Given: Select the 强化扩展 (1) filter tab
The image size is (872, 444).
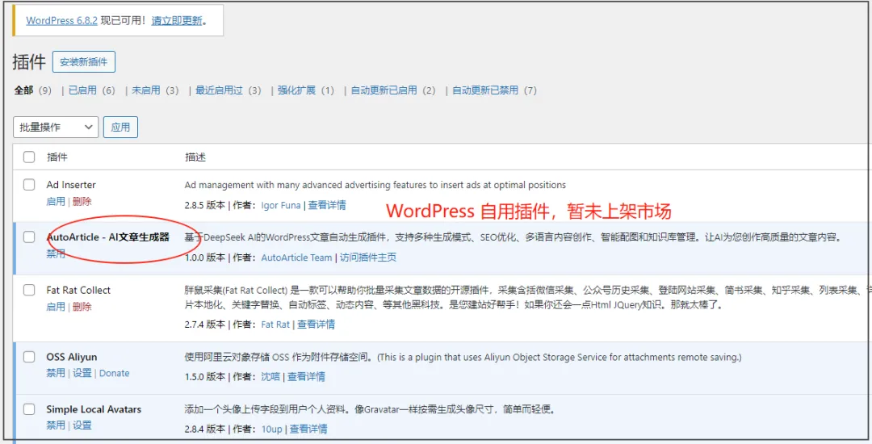Looking at the screenshot, I should coord(306,90).
